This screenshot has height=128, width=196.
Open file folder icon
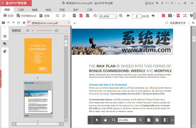coord(3,23)
